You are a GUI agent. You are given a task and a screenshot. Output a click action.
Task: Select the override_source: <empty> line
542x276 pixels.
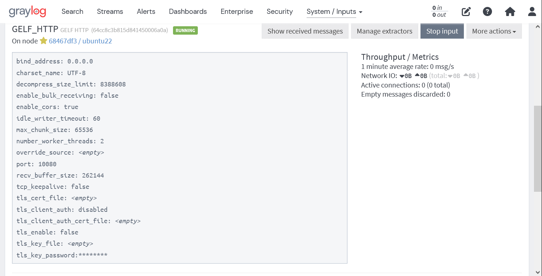[x=60, y=152]
